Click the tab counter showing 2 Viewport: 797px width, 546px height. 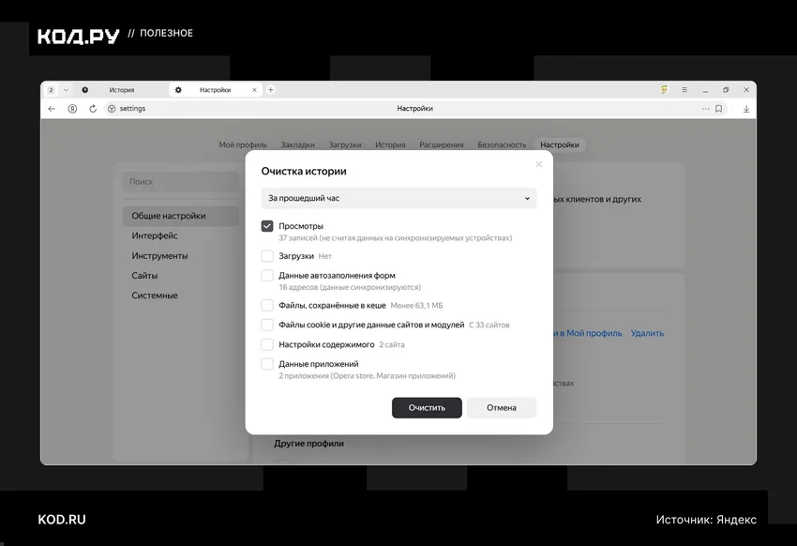[x=51, y=90]
